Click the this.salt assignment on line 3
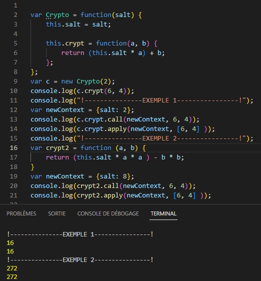The width and height of the screenshot is (261, 281). coord(78,24)
